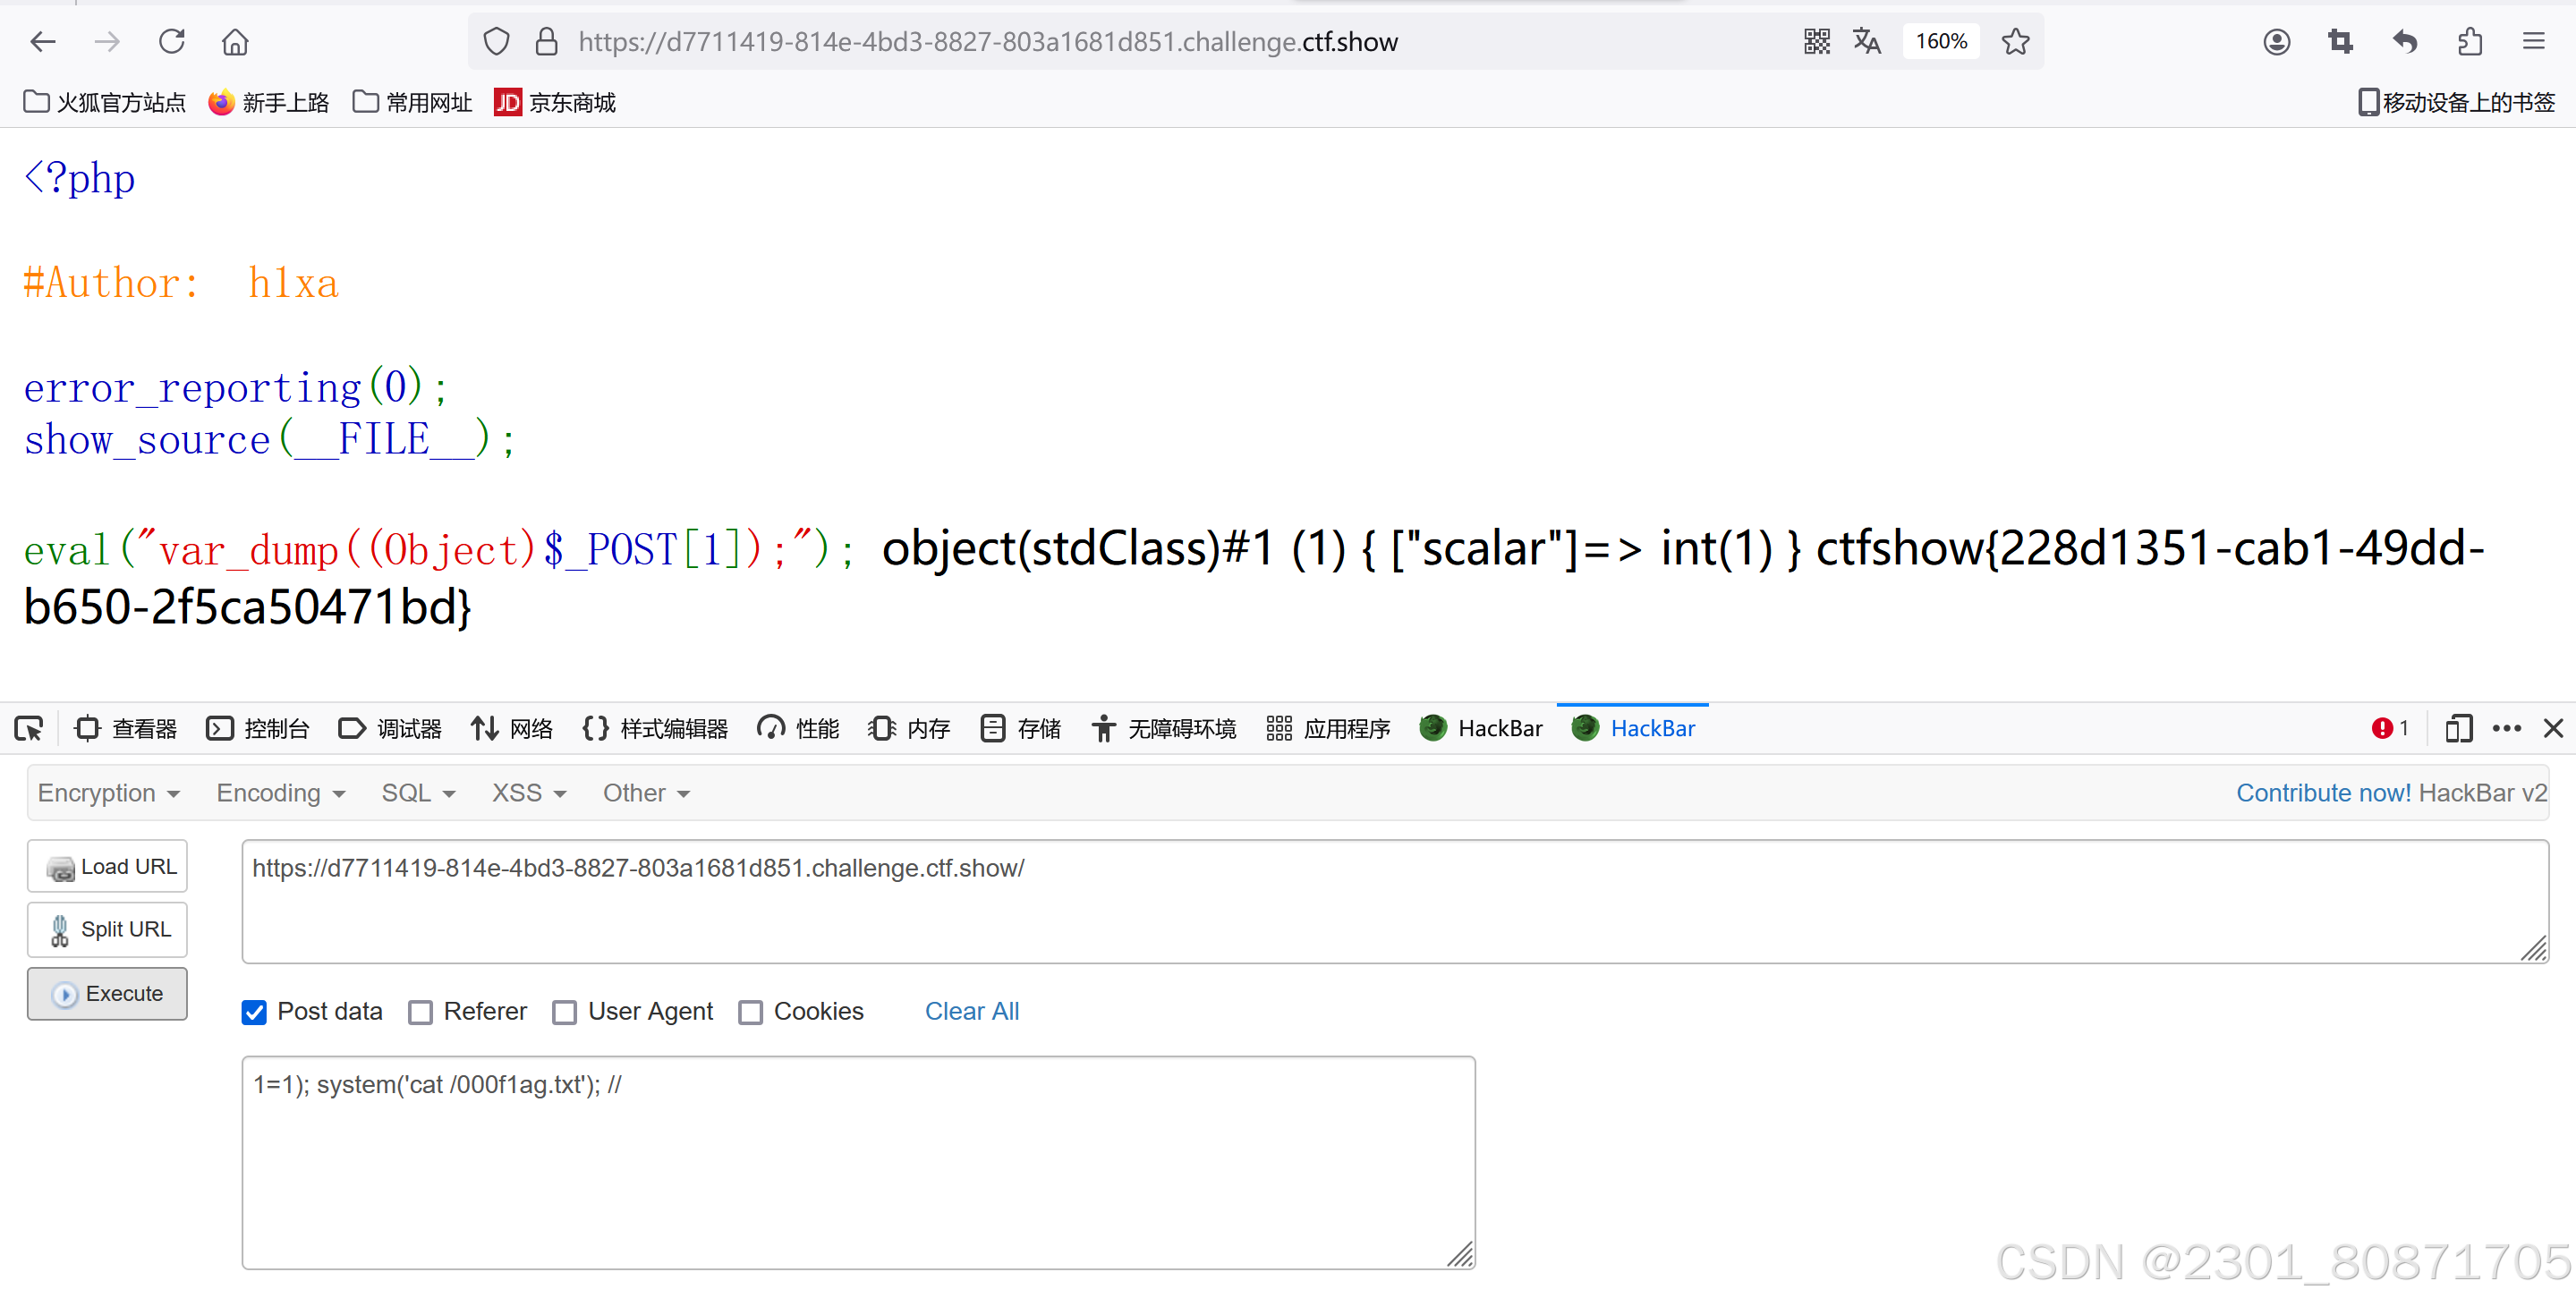Enable the Referer checkbox
Viewport: 2576px width, 1306px height.
tap(420, 1012)
